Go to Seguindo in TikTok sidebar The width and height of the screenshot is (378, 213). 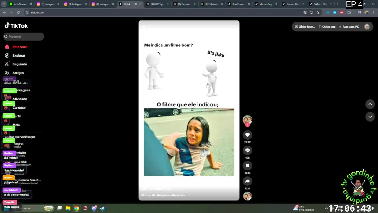(16, 64)
